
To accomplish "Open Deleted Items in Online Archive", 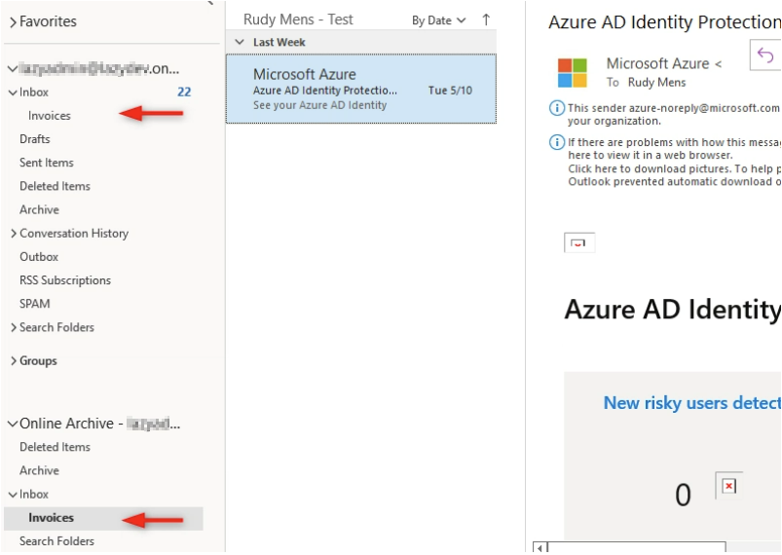I will click(55, 447).
